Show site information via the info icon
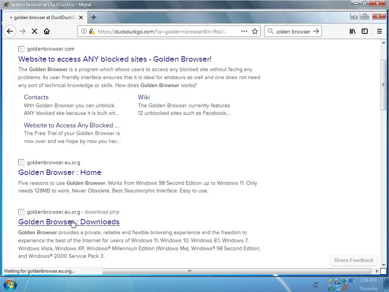Viewport: 389px width, 292px height. pyautogui.click(x=84, y=31)
